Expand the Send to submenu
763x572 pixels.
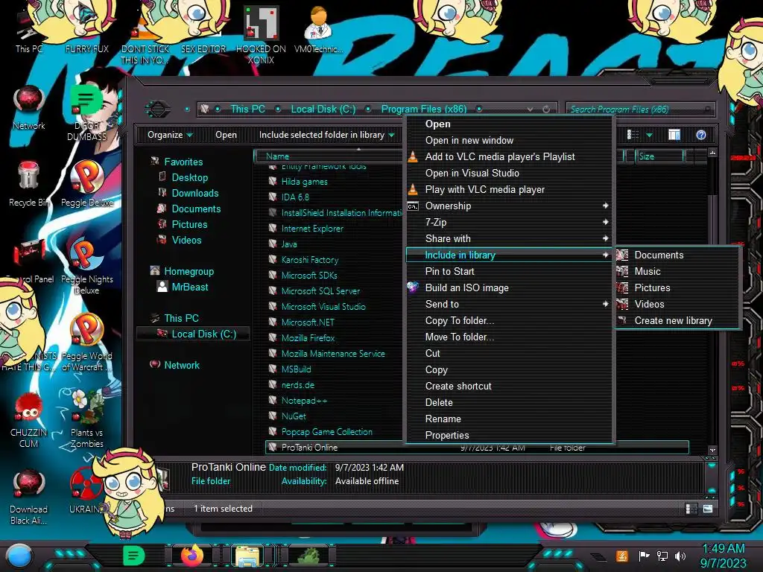coord(509,304)
